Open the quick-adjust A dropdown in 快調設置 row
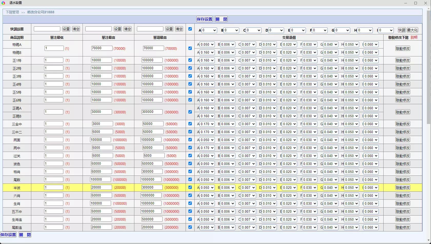Screen dimensions: 431x244 point(209,30)
